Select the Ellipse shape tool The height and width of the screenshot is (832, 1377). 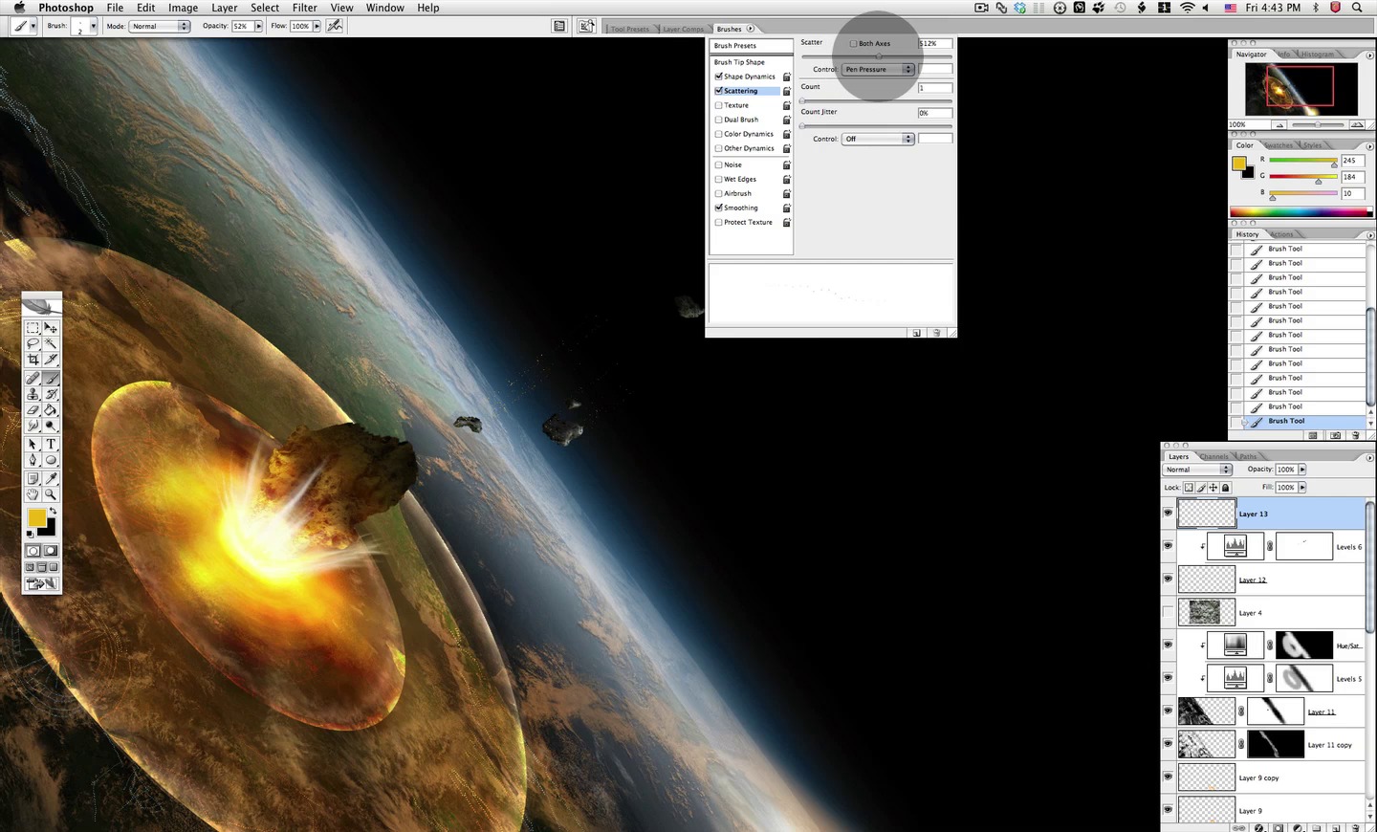click(x=51, y=460)
